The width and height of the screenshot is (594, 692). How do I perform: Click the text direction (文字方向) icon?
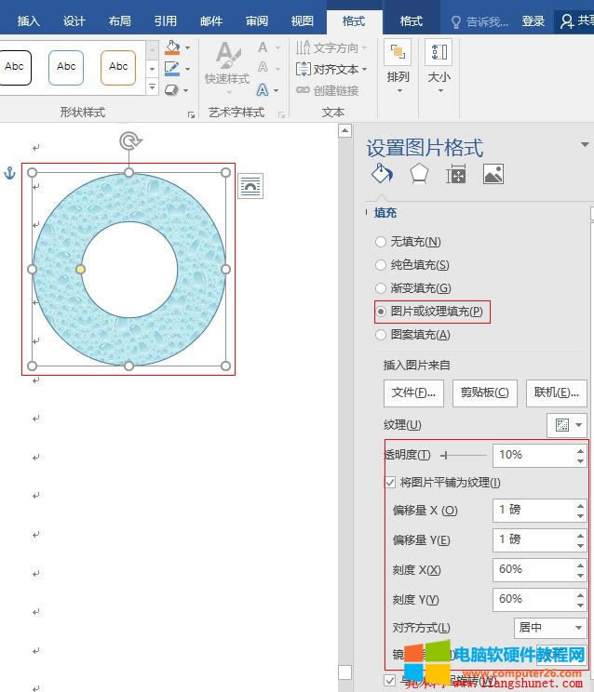pyautogui.click(x=303, y=47)
